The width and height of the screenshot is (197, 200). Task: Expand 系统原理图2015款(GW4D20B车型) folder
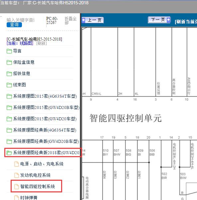[46, 107]
